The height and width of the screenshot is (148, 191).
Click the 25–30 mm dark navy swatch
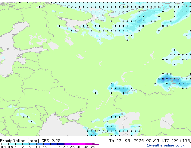click(61, 144)
